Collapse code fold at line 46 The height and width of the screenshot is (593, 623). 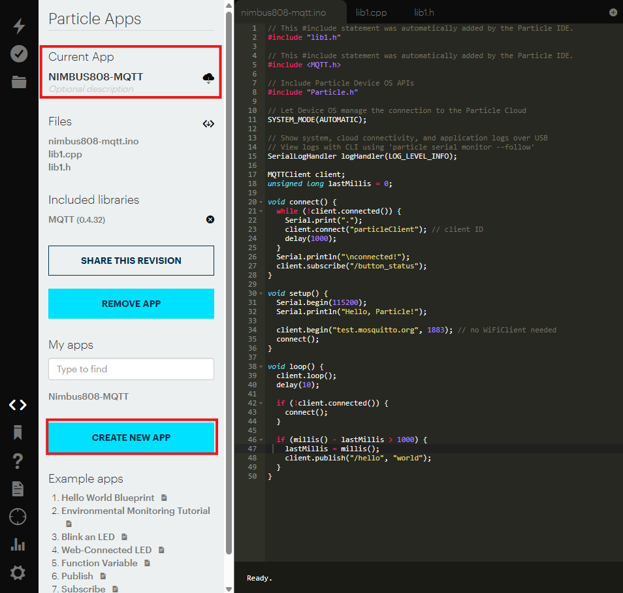(261, 440)
